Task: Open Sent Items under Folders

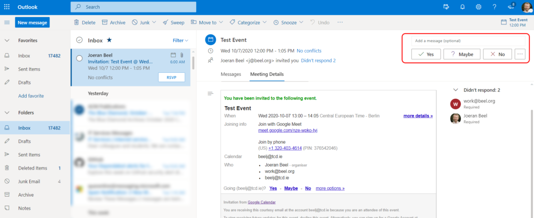Action: click(35, 155)
